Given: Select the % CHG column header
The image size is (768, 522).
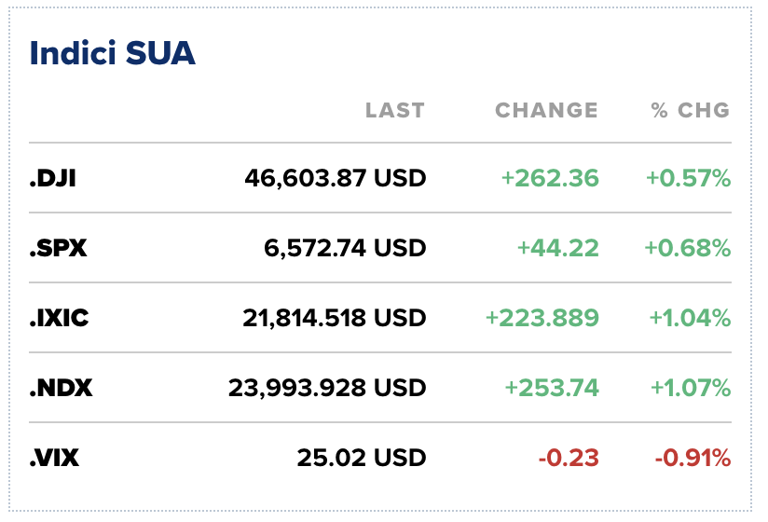Looking at the screenshot, I should point(691,110).
